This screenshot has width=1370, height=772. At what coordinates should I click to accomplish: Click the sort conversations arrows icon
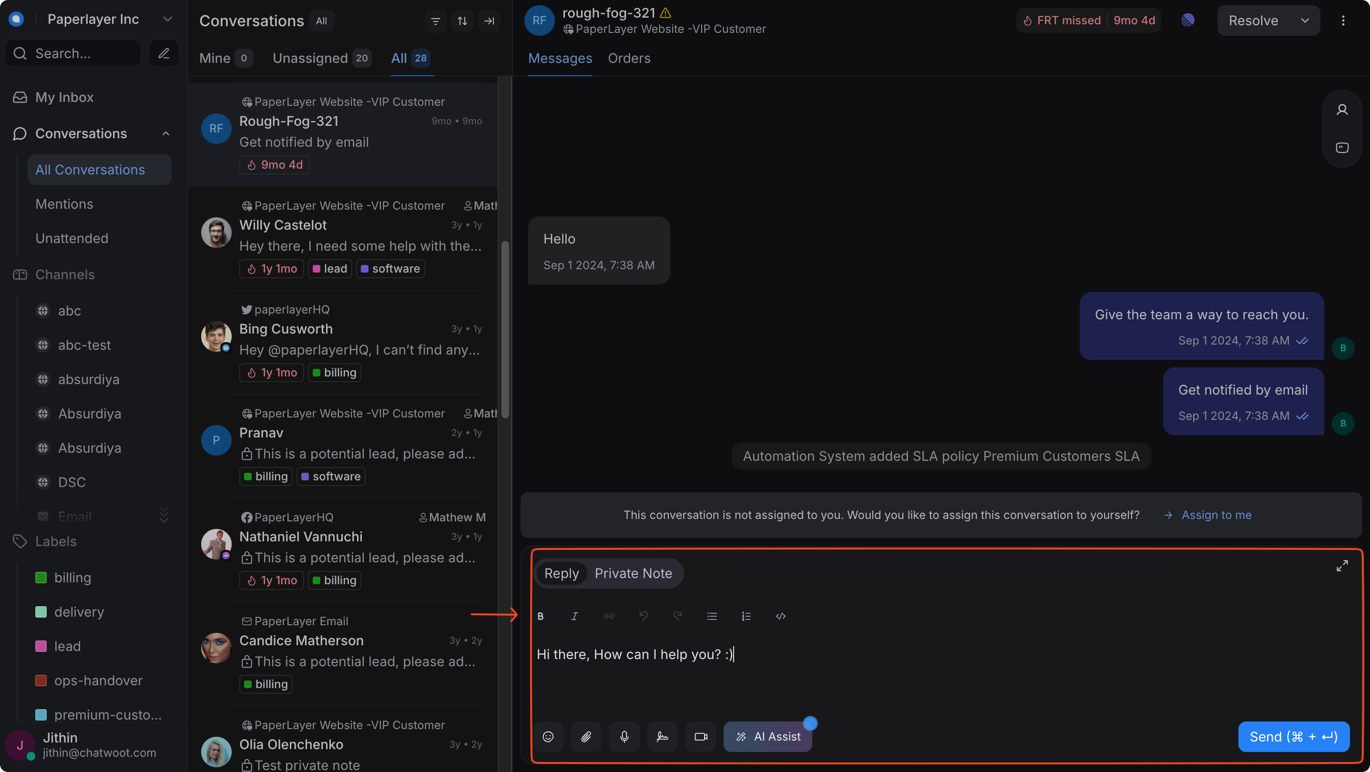click(x=462, y=21)
